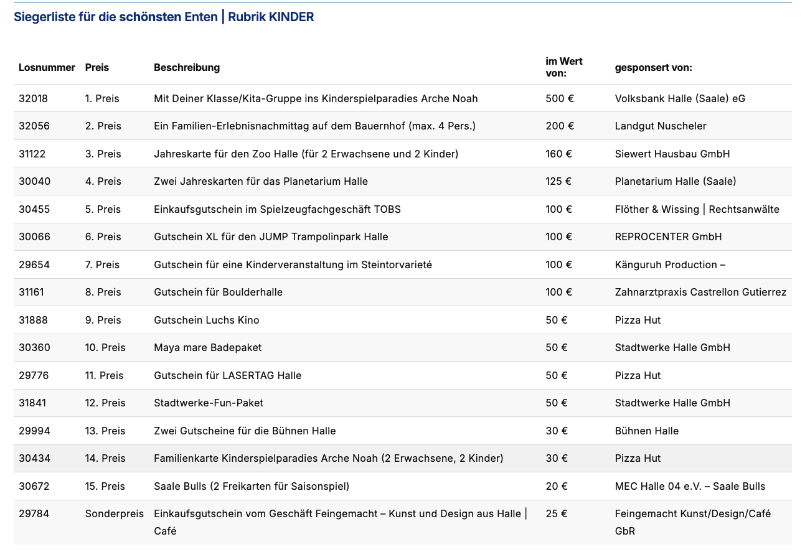
Task: Click the Maya mare Badepaket entry
Action: click(207, 347)
